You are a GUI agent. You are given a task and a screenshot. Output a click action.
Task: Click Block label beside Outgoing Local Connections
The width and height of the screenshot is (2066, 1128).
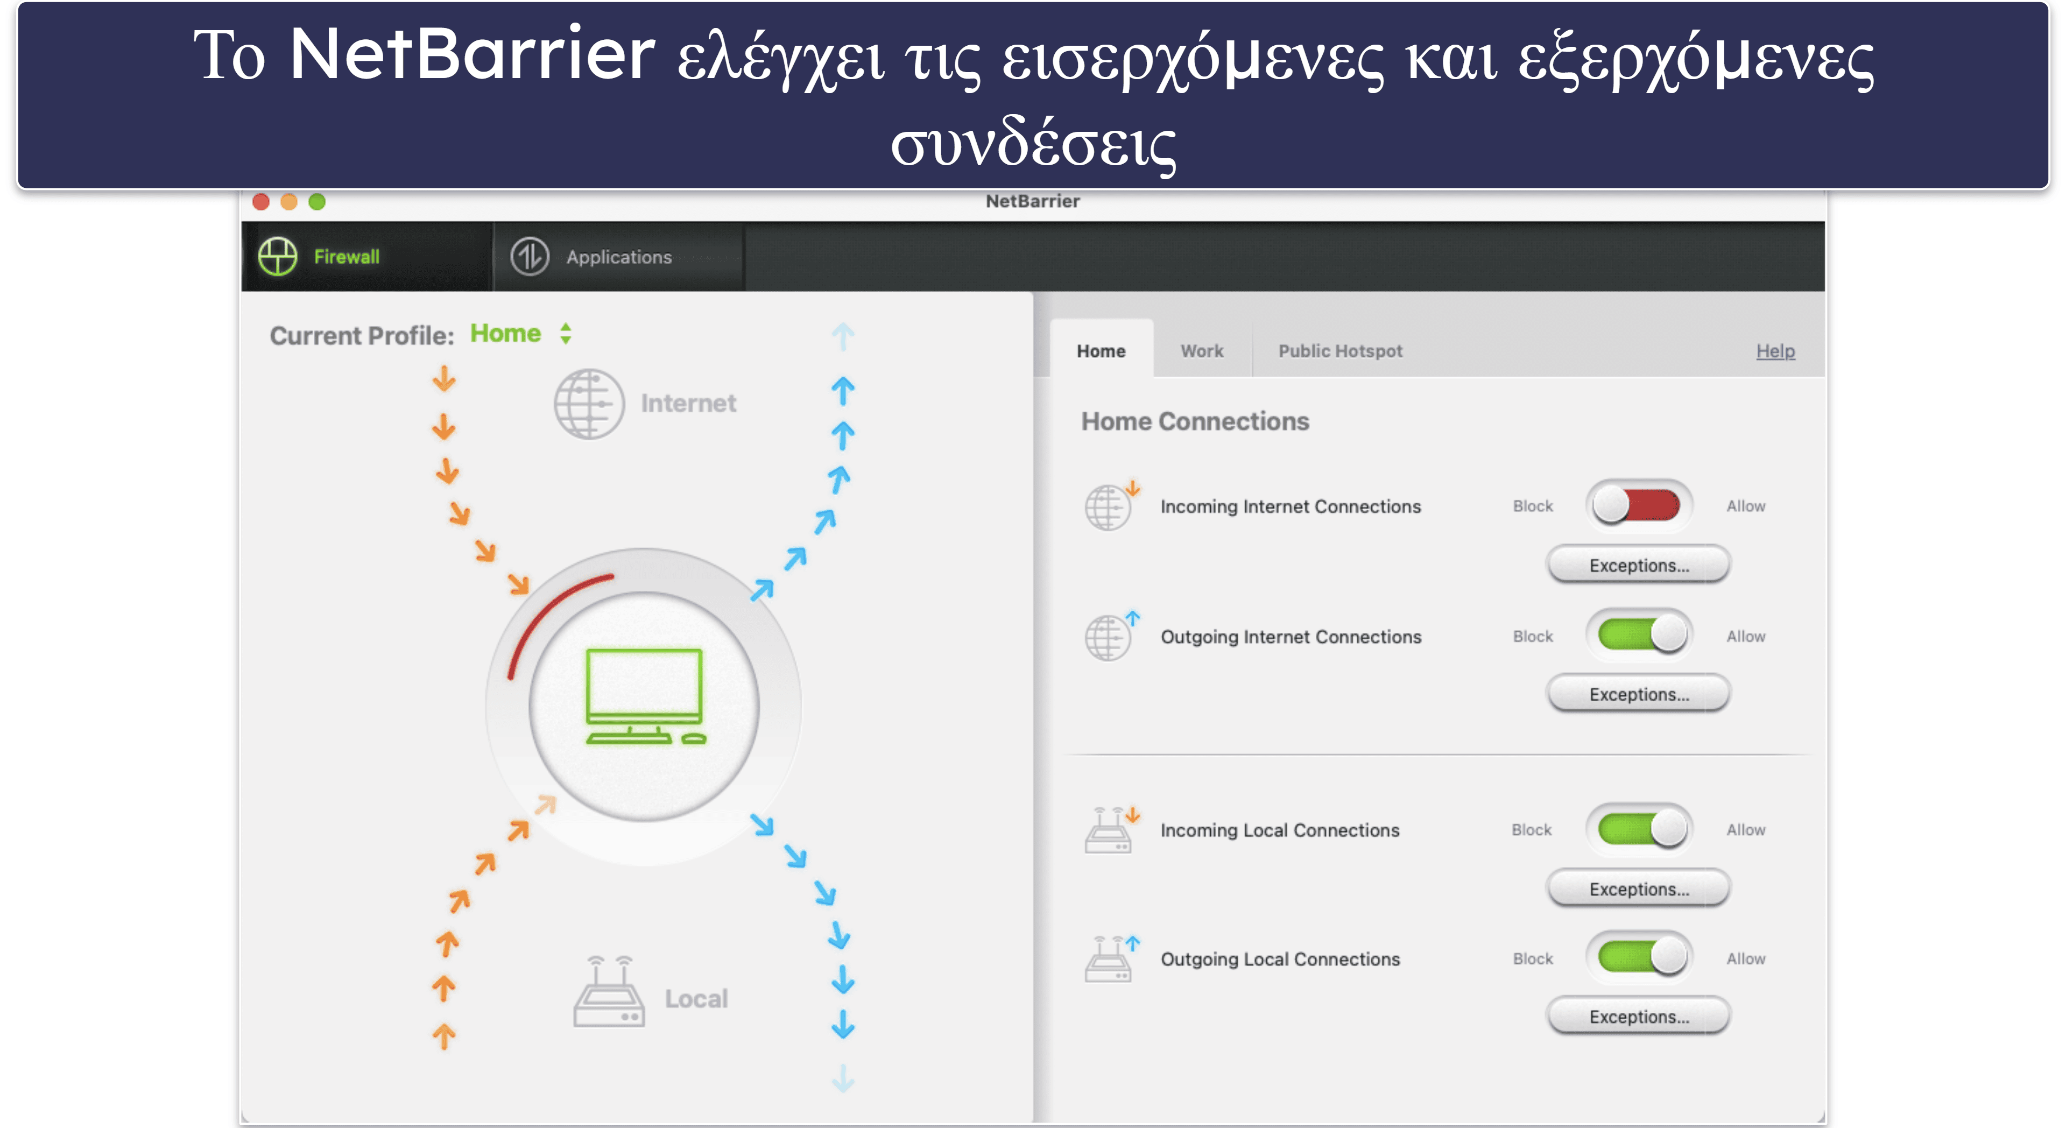tap(1533, 958)
